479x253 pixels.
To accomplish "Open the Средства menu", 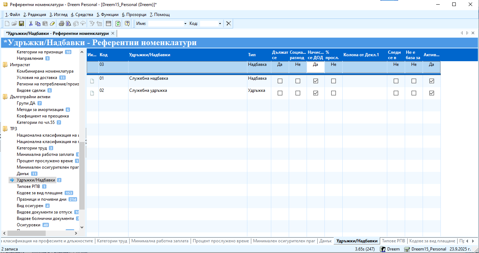I will (x=82, y=15).
